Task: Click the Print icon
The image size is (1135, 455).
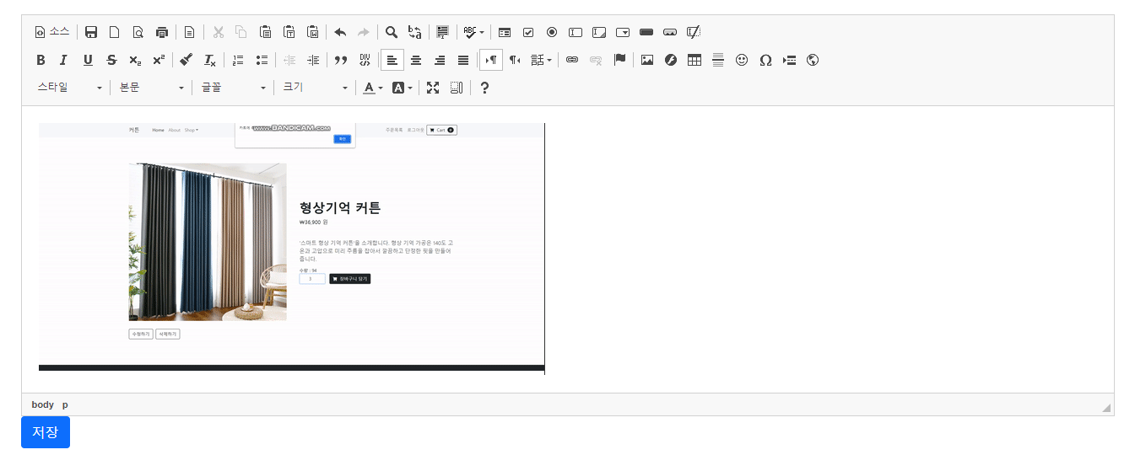Action: (162, 32)
